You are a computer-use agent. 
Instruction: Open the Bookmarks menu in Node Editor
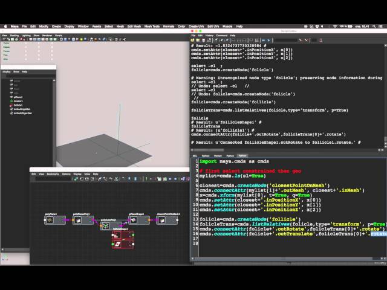[x=53, y=174]
